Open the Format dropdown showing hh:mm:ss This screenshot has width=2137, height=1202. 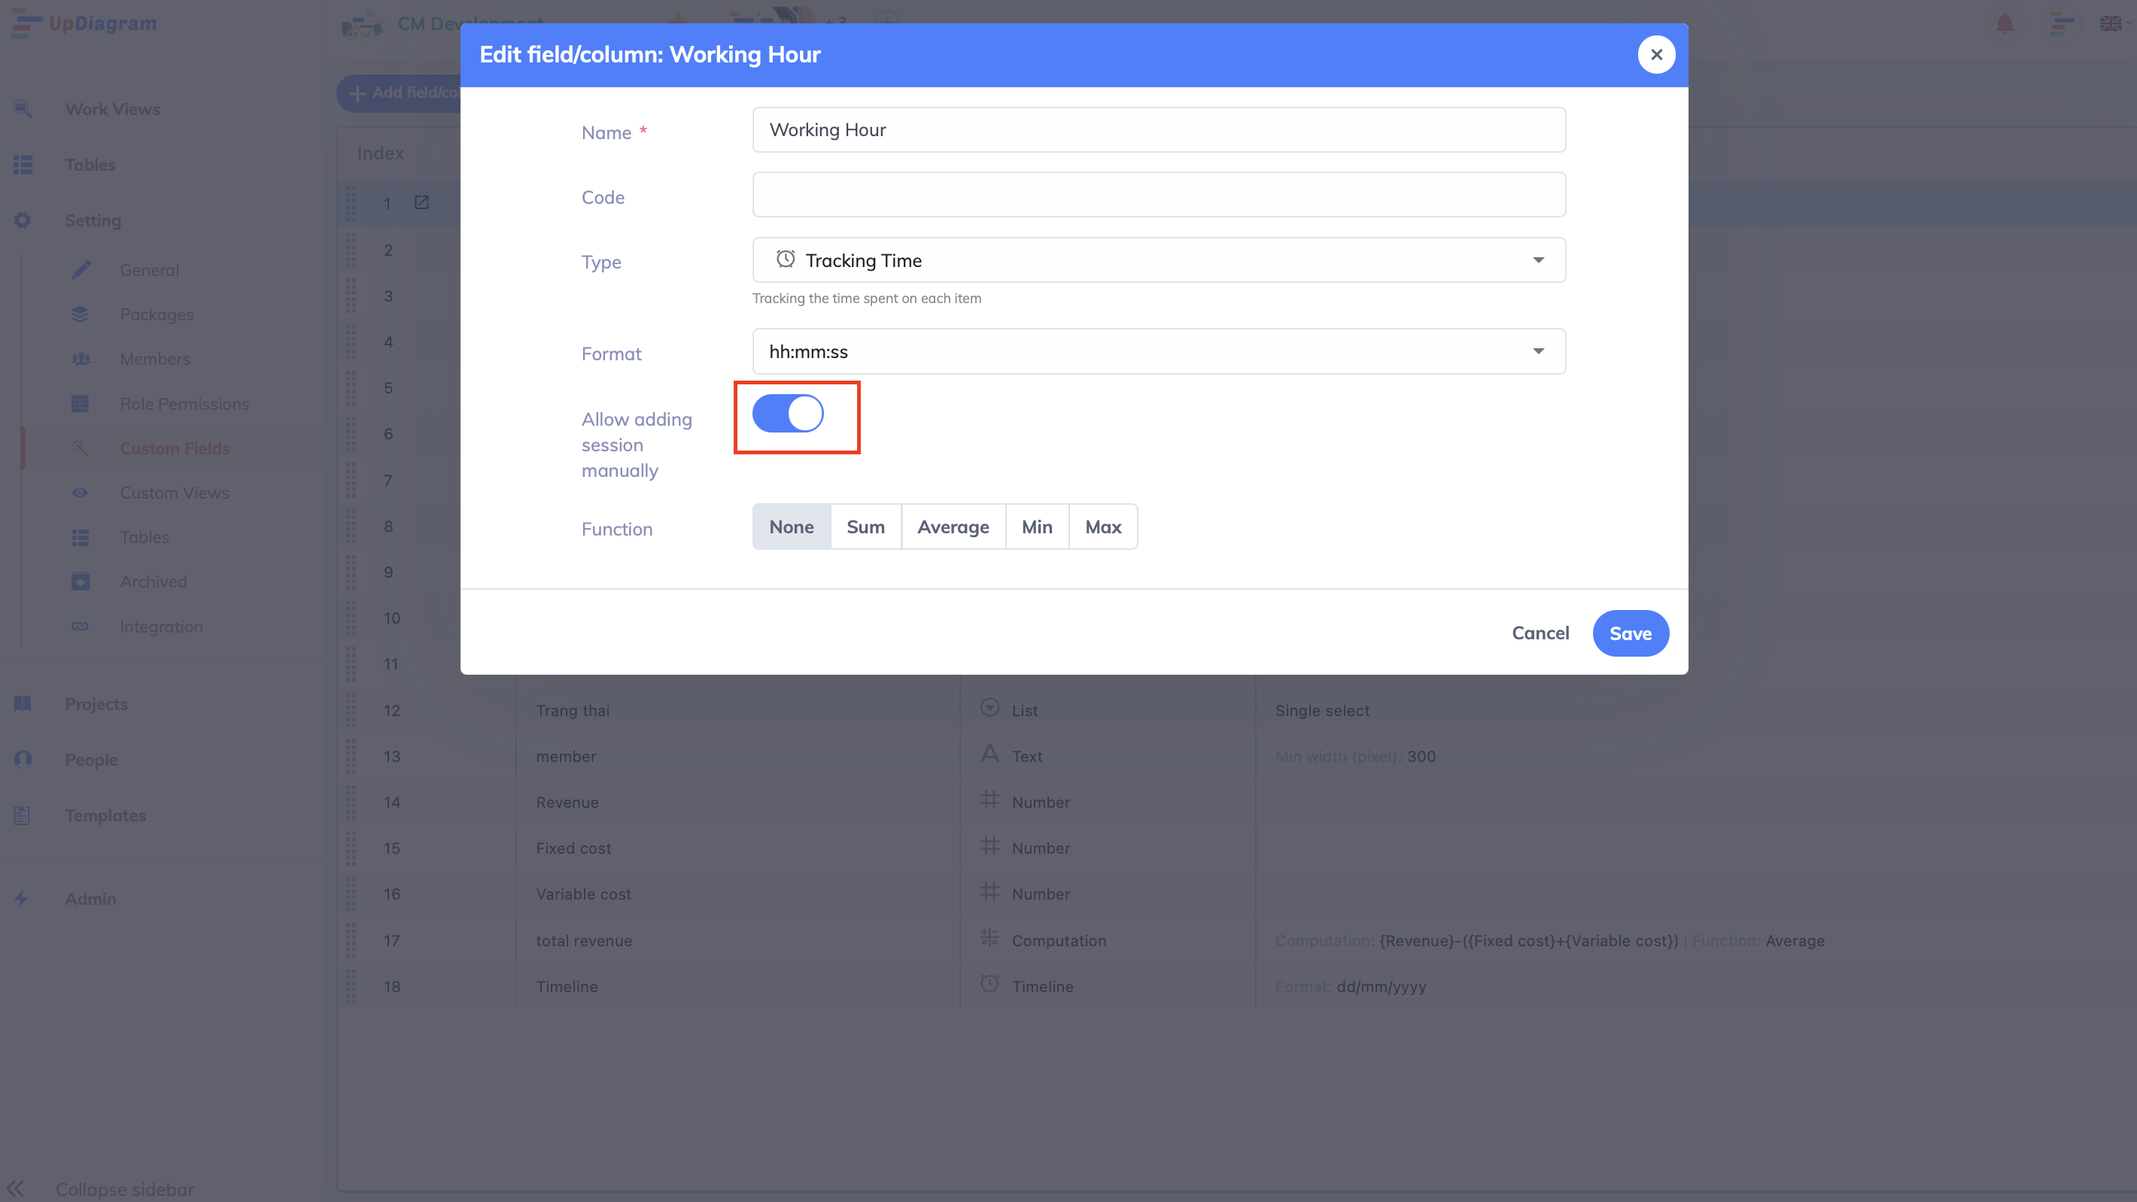click(x=1159, y=352)
